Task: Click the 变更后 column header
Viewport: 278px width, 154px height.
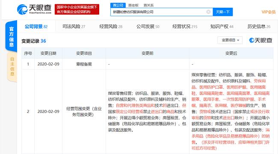Action: (231, 53)
